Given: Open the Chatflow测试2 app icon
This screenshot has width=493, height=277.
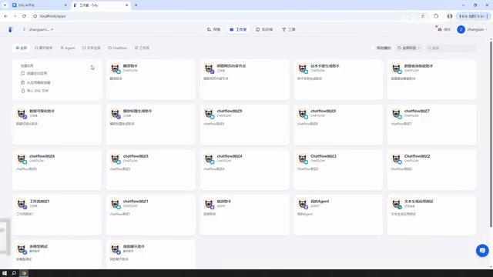Looking at the screenshot, I should coord(397,159).
